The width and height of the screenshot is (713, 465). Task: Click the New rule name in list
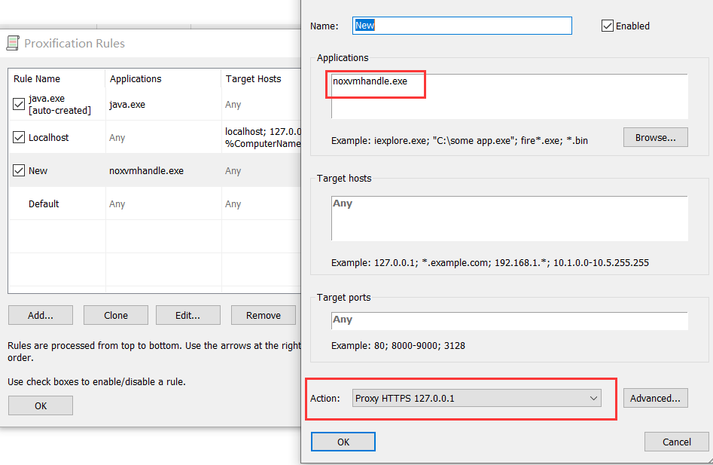click(38, 170)
